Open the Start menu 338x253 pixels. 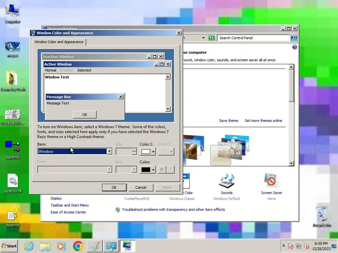[9, 246]
